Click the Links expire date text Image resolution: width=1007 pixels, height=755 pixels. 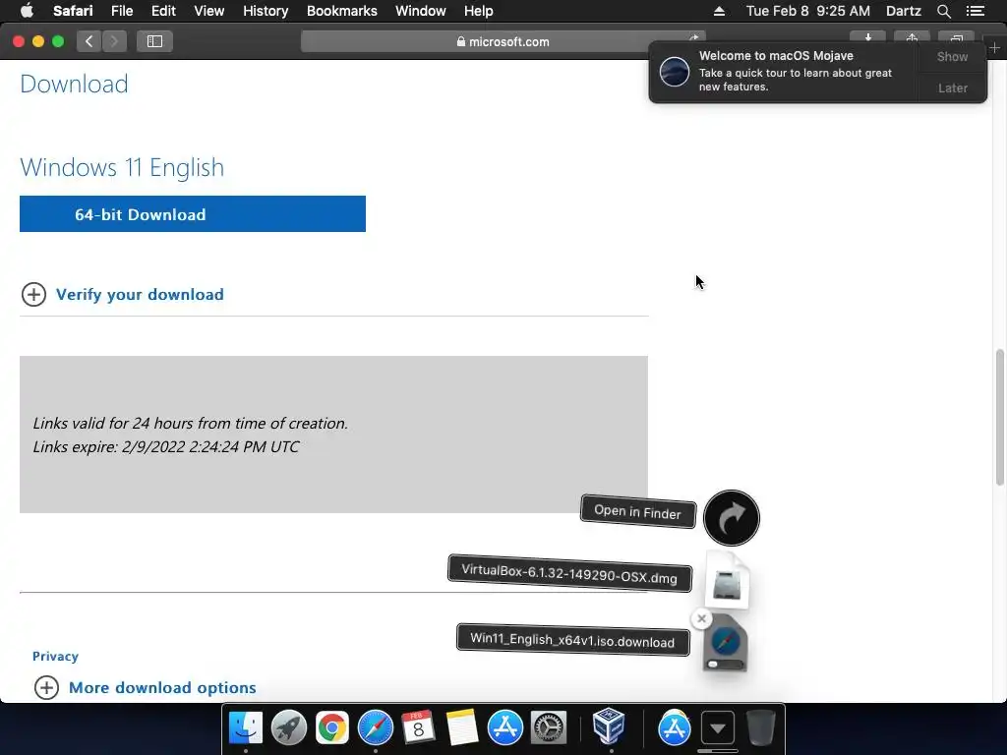coord(165,447)
